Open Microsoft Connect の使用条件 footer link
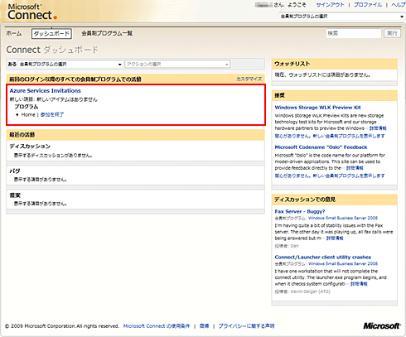 coord(157,326)
